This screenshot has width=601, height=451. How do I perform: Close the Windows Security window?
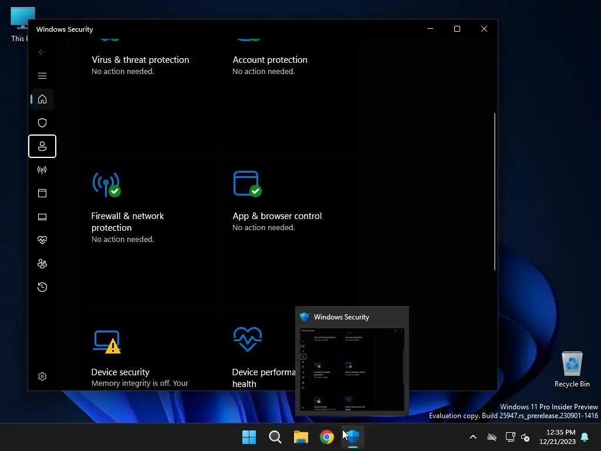484,29
